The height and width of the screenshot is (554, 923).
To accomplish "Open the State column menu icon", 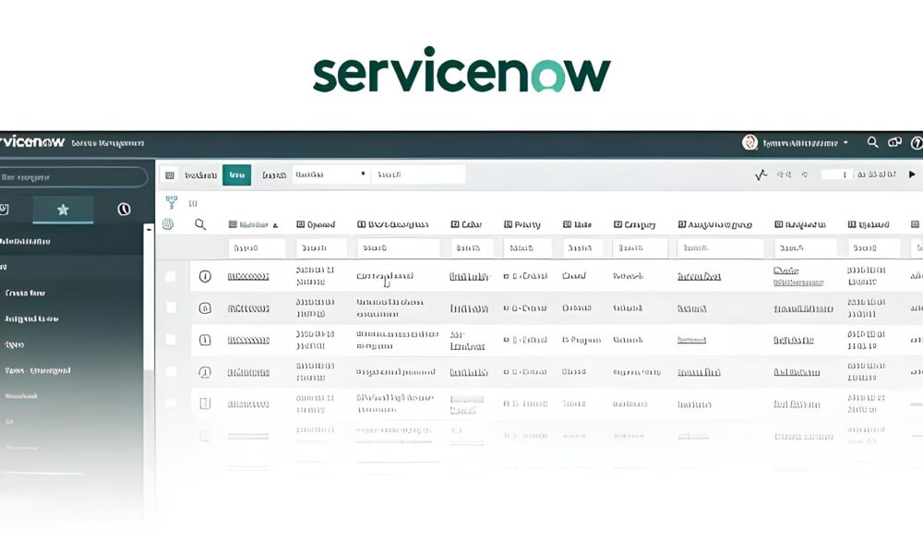I will pos(567,224).
